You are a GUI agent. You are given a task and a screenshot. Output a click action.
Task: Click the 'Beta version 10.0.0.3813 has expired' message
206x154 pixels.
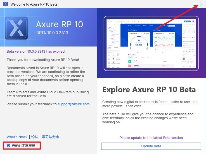pos(36,52)
